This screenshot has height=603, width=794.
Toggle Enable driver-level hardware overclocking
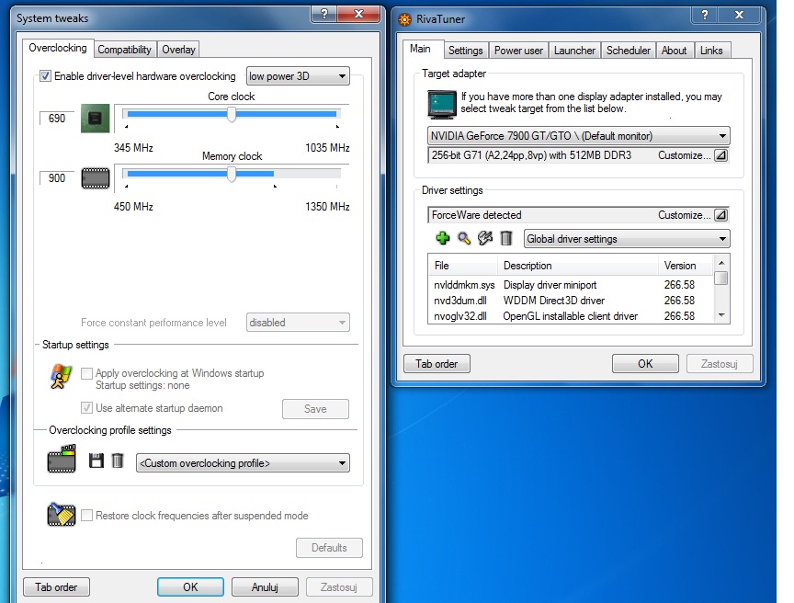coord(46,76)
